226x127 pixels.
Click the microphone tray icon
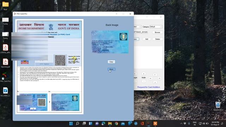(x=189, y=123)
